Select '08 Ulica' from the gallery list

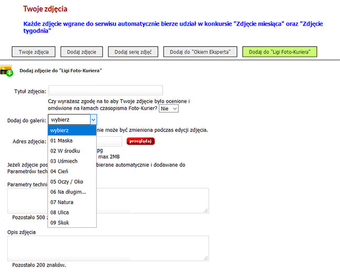click(72, 213)
